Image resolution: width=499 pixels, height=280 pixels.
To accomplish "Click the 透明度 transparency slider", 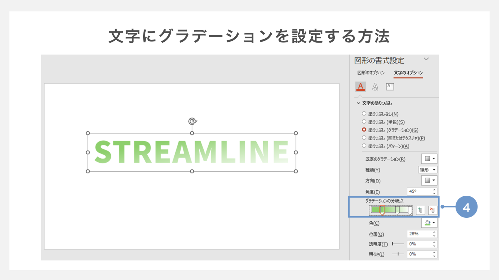I will (x=398, y=244).
